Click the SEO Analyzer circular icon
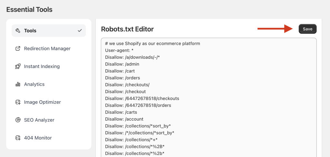This screenshot has height=157, width=330. click(18, 120)
